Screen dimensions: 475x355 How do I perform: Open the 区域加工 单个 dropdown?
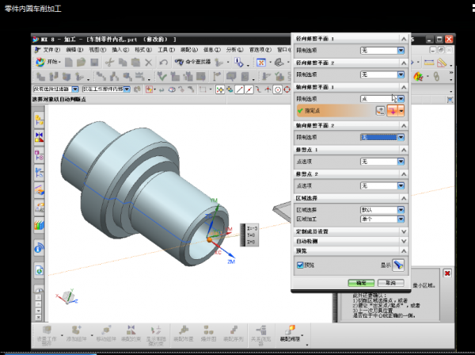382,219
